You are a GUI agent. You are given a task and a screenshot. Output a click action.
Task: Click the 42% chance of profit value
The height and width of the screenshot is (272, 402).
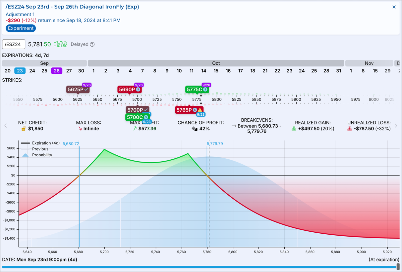(x=204, y=129)
